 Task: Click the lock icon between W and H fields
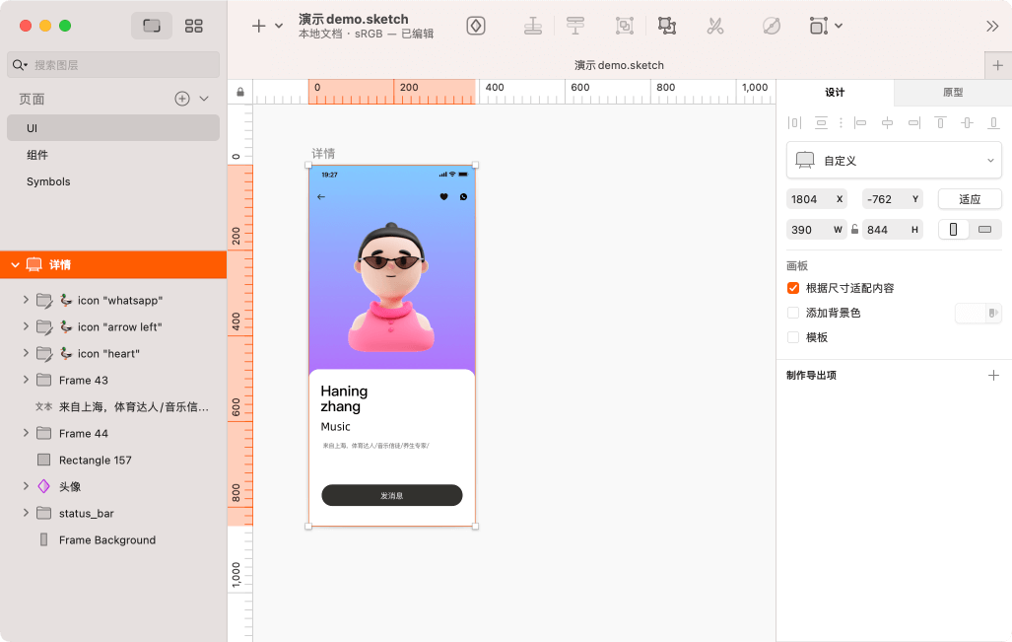[x=853, y=229]
